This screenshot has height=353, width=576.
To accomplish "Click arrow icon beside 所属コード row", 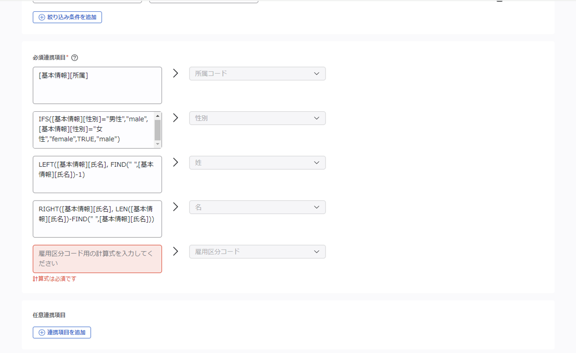I will coord(176,74).
